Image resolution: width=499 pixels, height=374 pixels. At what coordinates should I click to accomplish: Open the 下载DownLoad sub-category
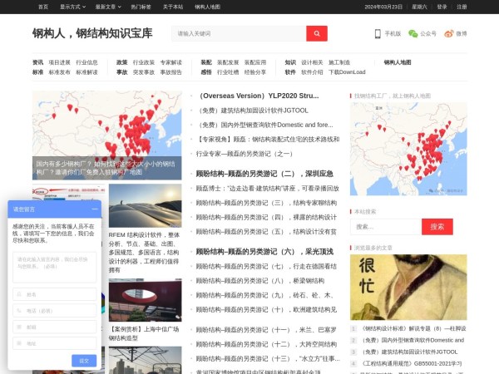347,72
